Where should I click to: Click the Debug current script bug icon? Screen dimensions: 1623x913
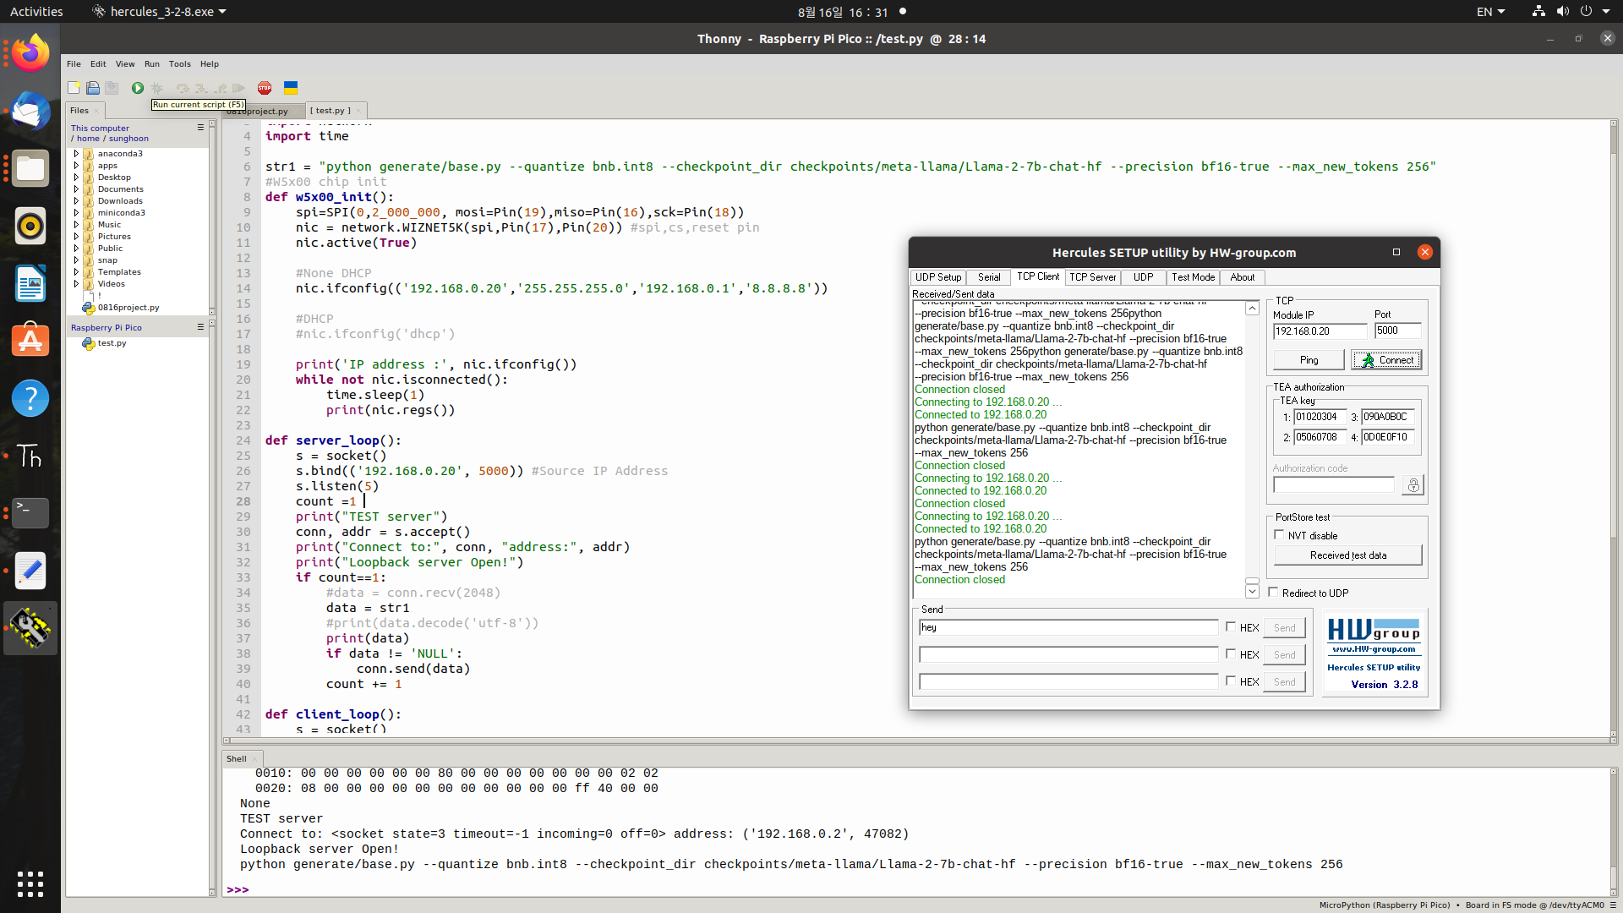157,88
